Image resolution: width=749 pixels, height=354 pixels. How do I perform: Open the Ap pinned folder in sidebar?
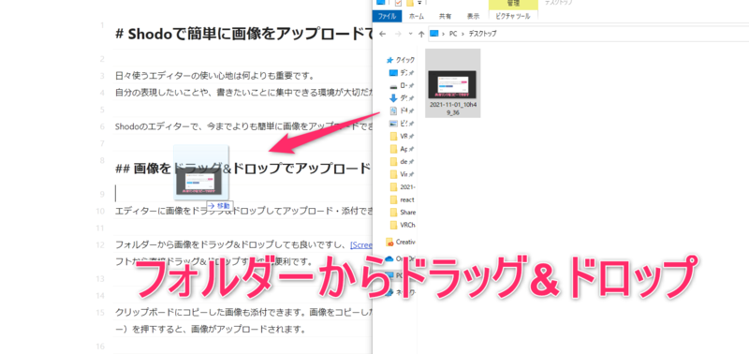click(402, 149)
